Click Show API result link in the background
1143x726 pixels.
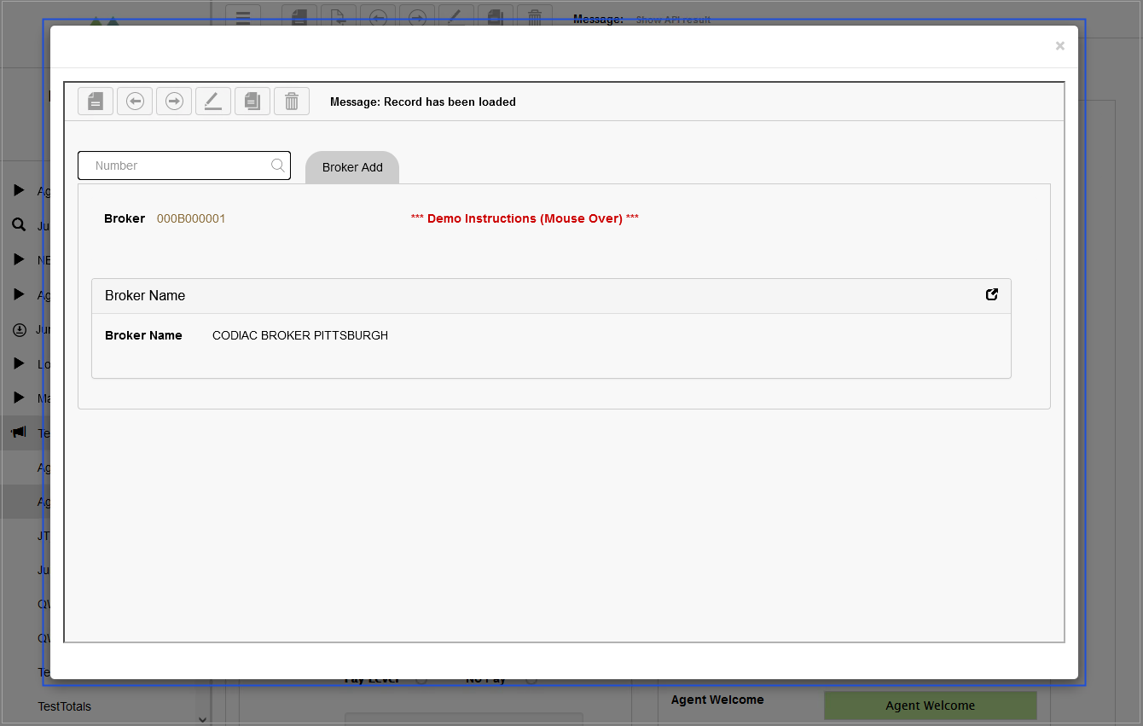coord(673,20)
